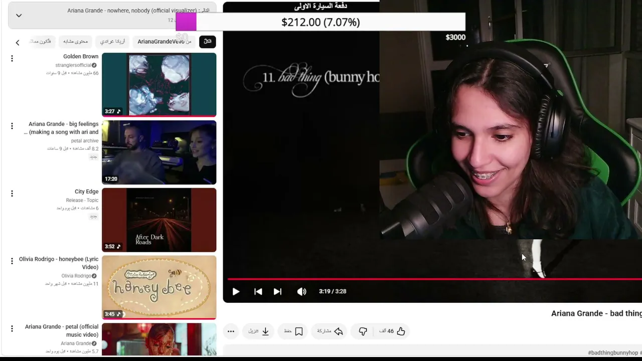Open options menu for City Edge video
Image resolution: width=642 pixels, height=361 pixels.
pyautogui.click(x=12, y=194)
